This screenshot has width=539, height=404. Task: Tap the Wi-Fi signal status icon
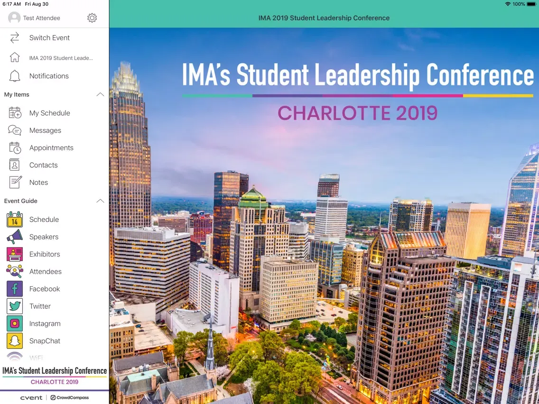point(508,4)
